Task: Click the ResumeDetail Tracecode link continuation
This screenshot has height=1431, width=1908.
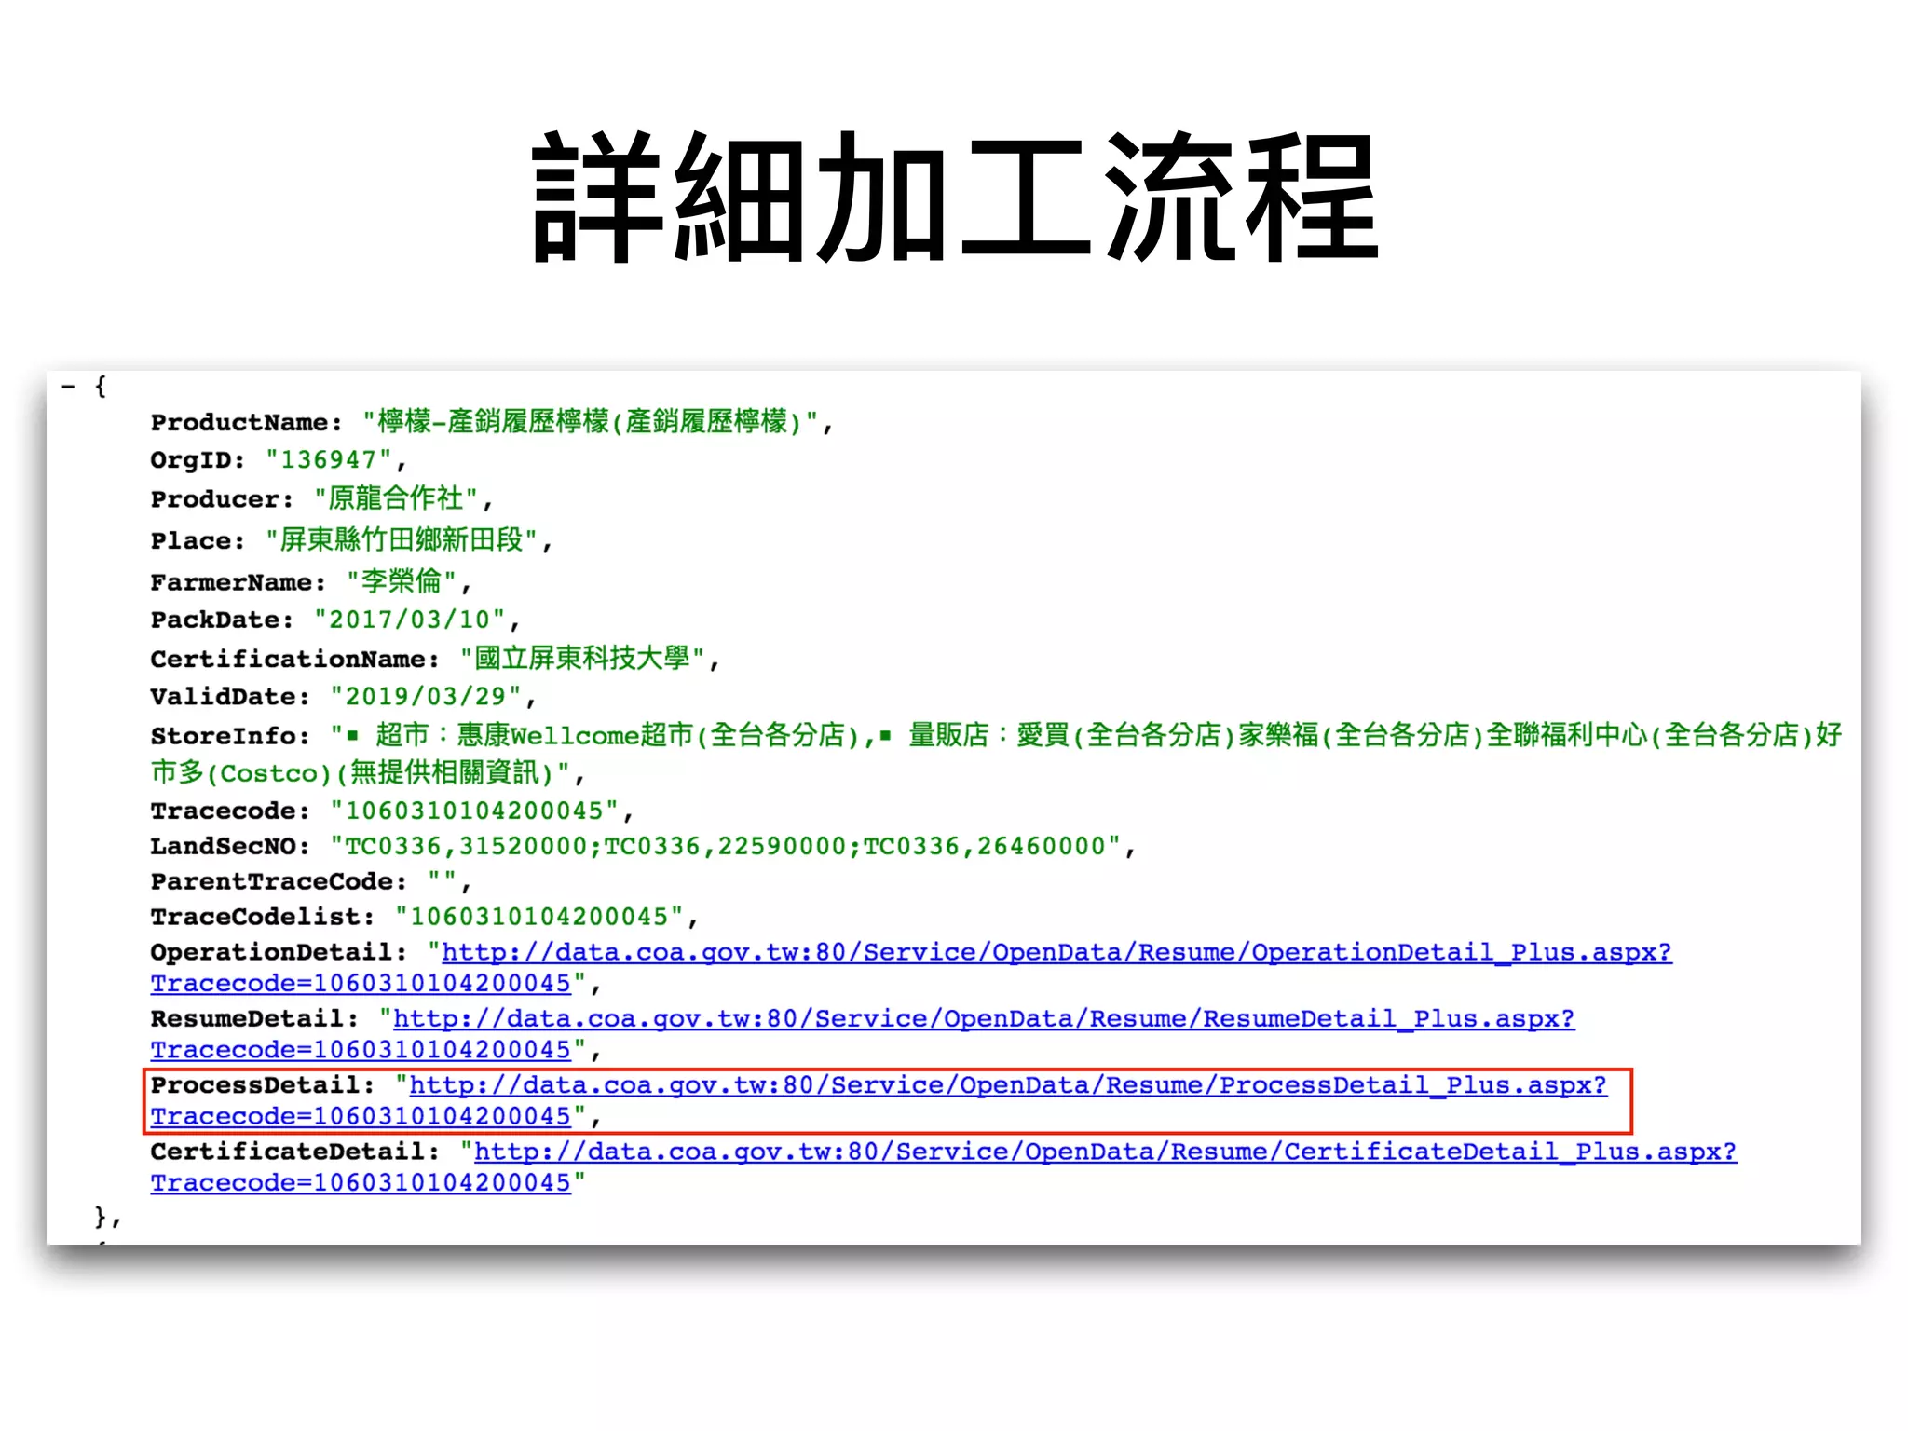Action: pos(361,1050)
